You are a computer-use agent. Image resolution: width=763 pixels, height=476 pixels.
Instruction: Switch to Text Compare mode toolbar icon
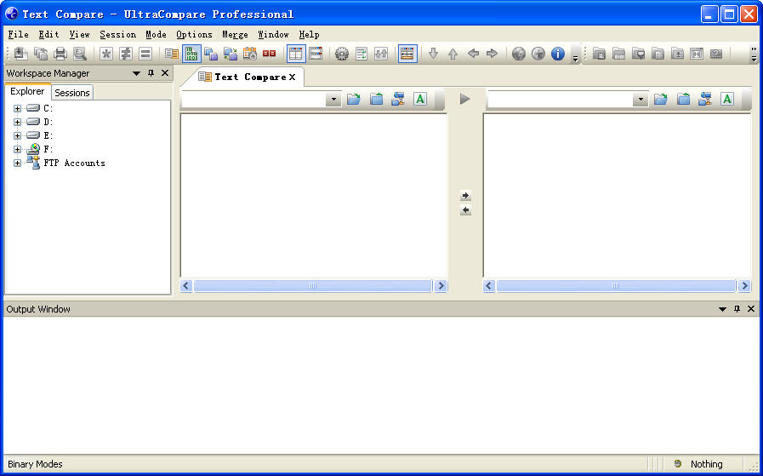point(171,54)
